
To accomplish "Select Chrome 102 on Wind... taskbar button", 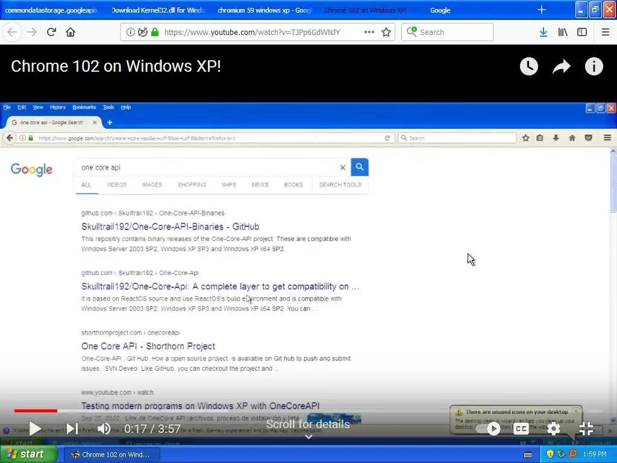I will point(112,455).
